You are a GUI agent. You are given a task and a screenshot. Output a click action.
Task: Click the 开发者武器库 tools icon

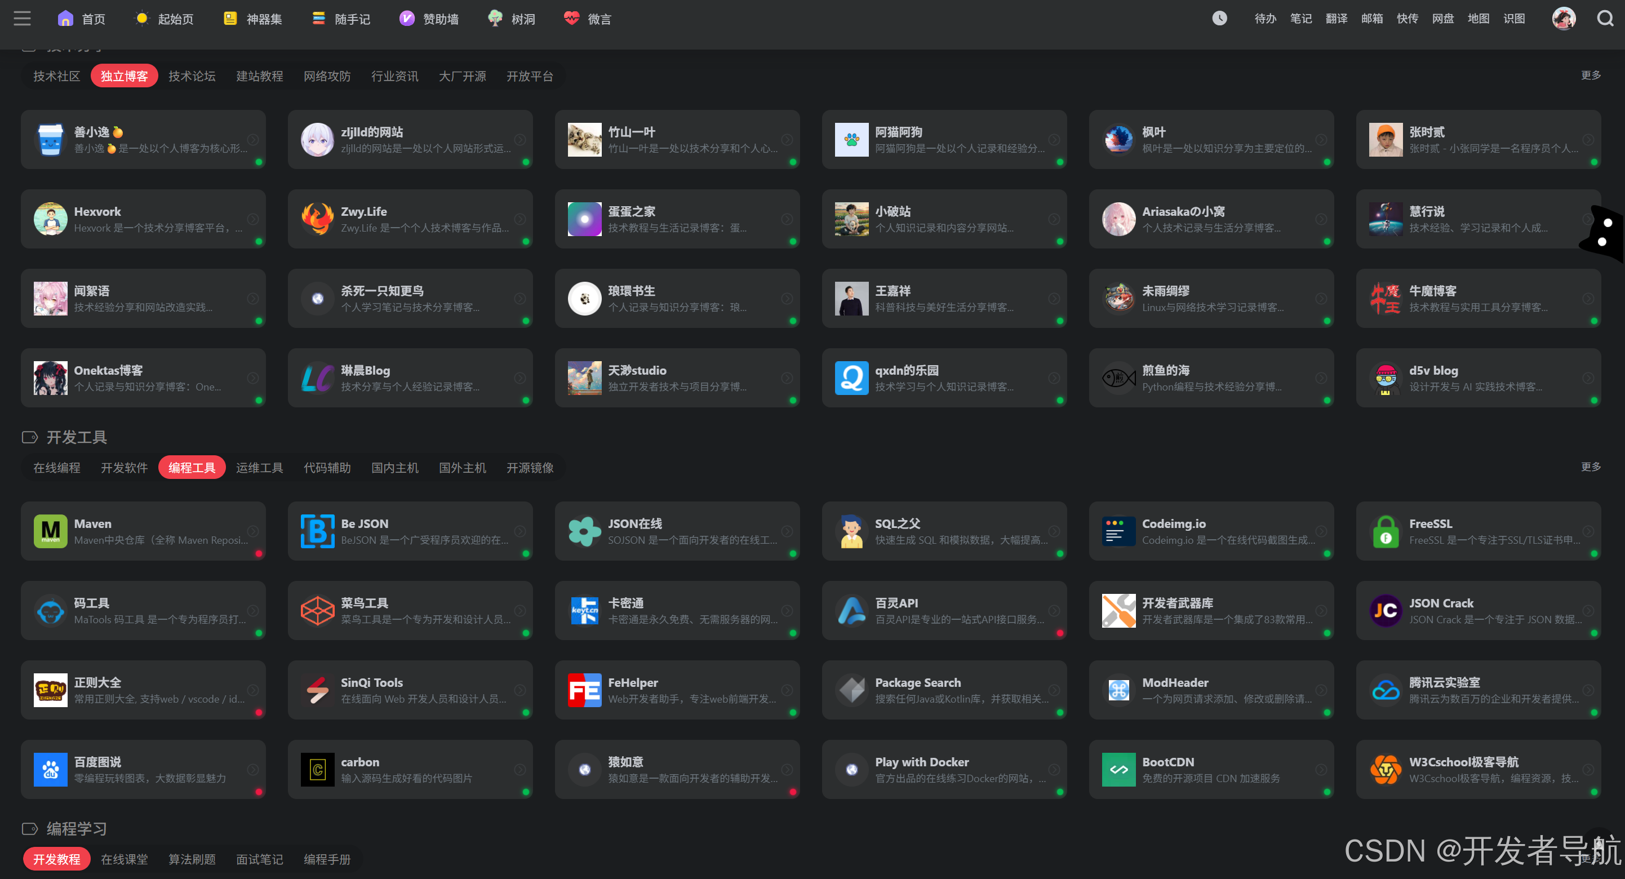click(1118, 611)
